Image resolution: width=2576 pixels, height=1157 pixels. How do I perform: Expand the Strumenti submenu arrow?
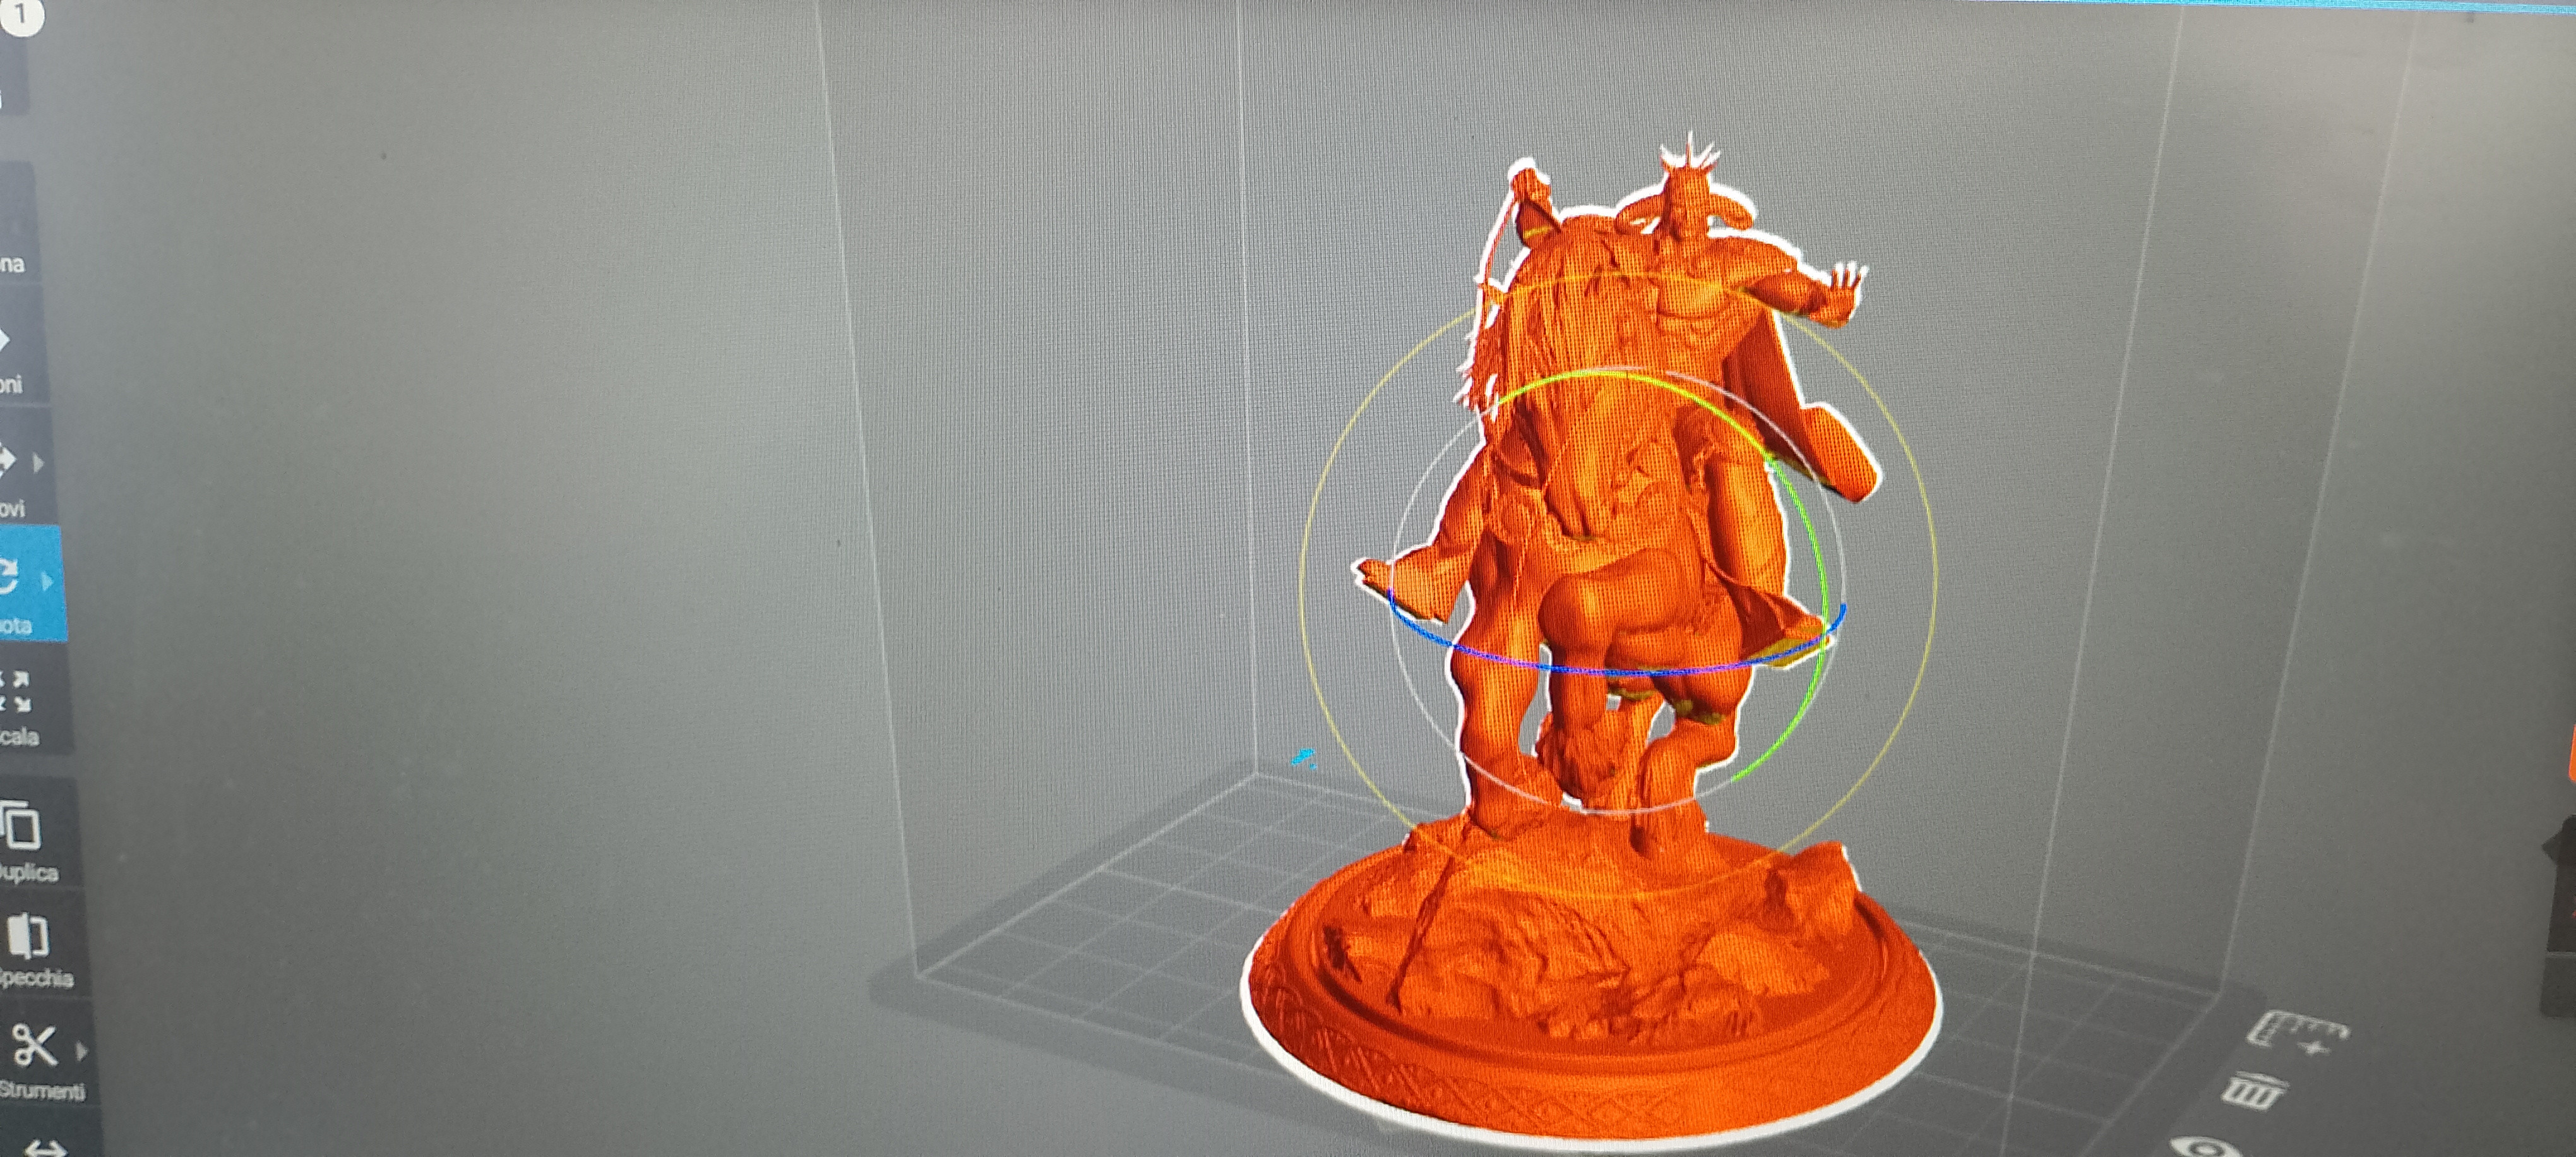82,1051
